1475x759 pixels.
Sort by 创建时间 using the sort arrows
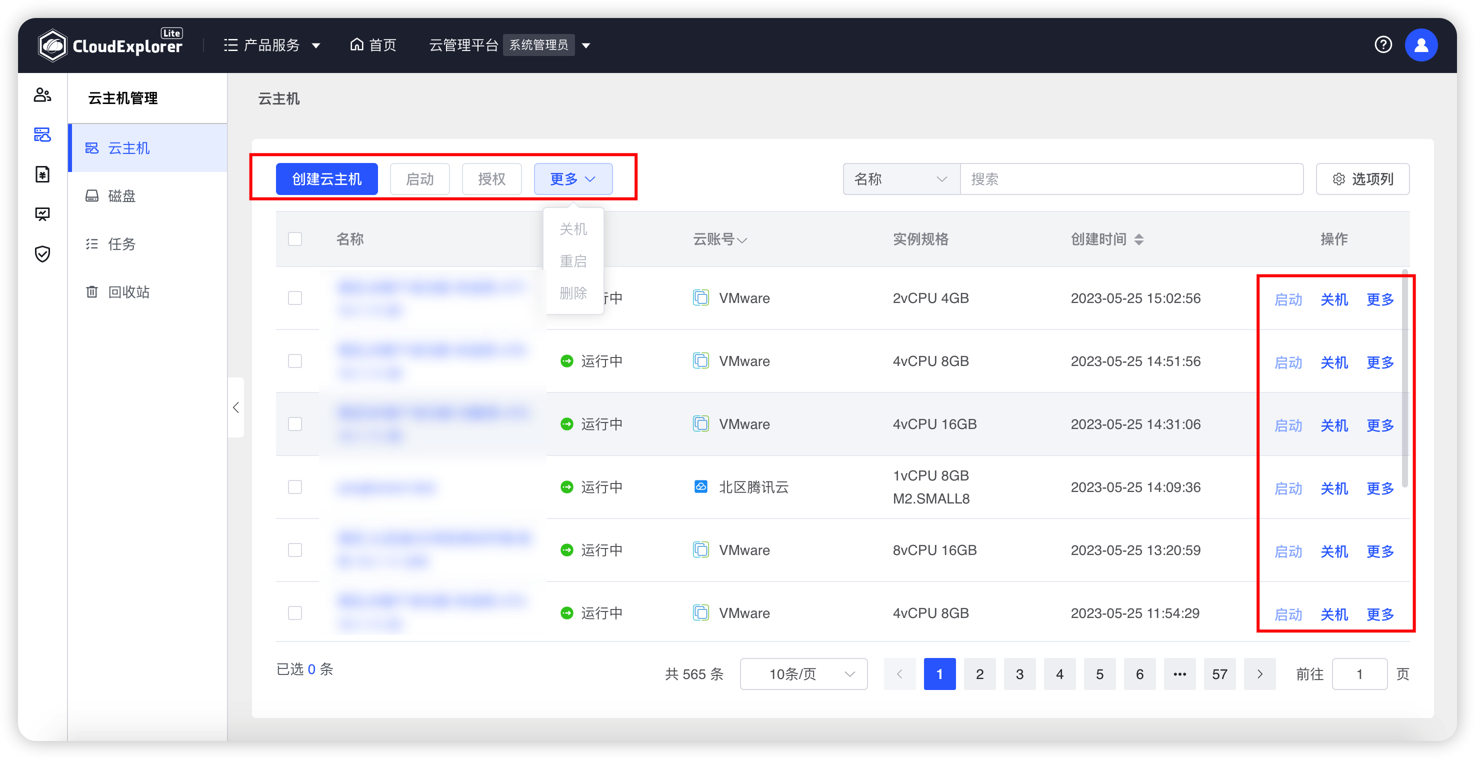click(x=1138, y=239)
